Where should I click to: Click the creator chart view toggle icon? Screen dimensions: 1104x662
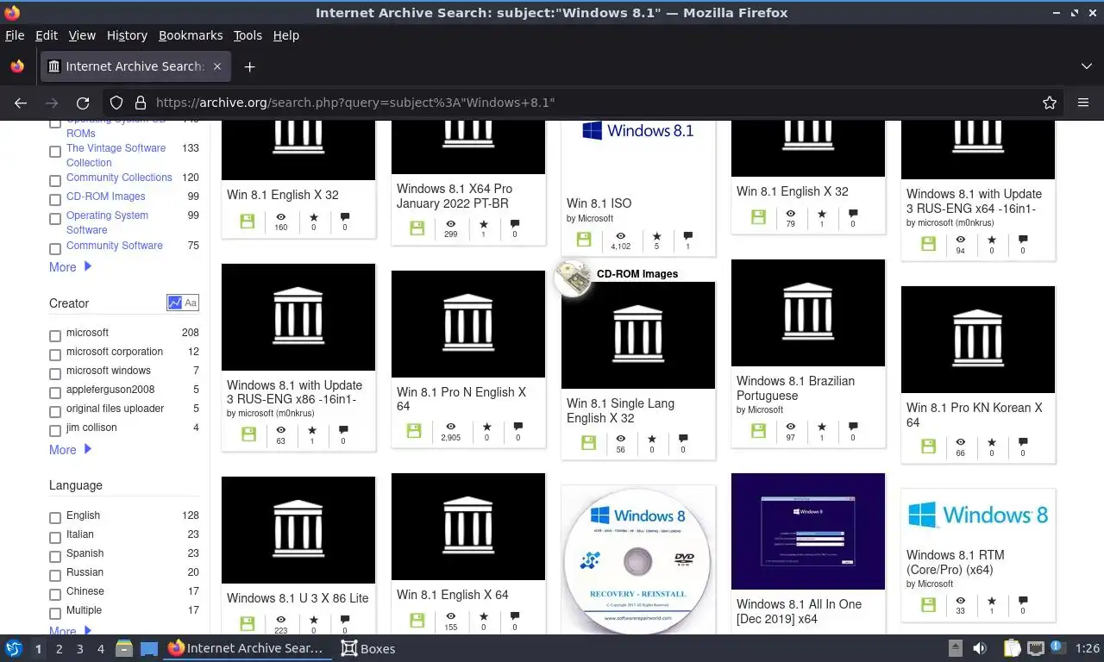click(x=175, y=303)
